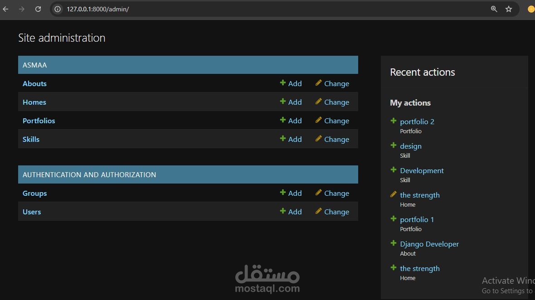Open the Portfolios model list
Screen dimensions: 535x300
click(39, 121)
